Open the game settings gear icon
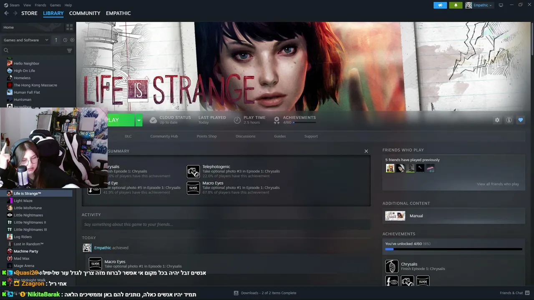 tap(497, 120)
